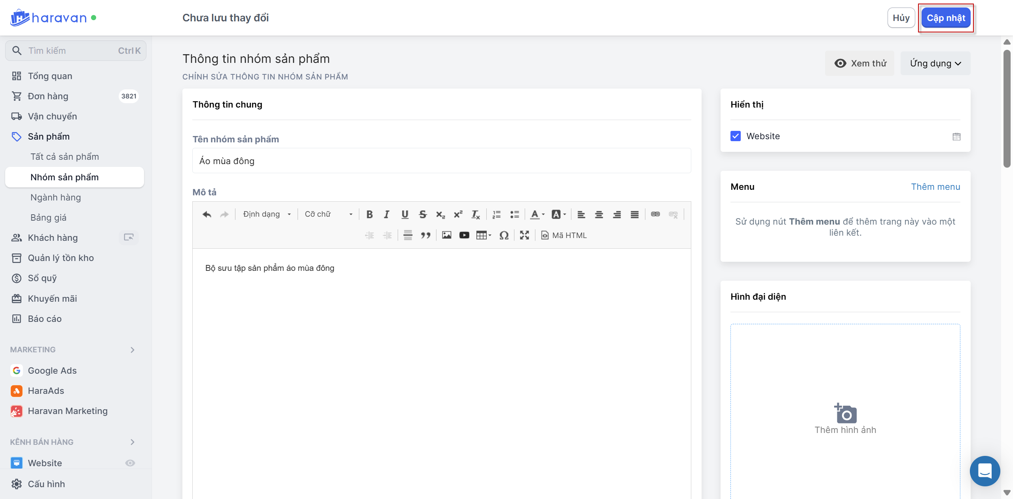Toggle bold formatting in description editor
This screenshot has width=1013, height=499.
pyautogui.click(x=369, y=214)
